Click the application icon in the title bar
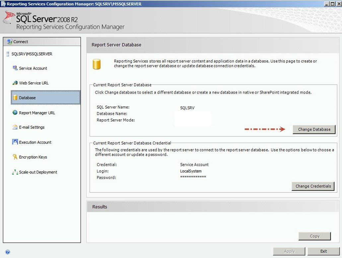Viewport: 342px width, 258px height. (x=3, y=4)
